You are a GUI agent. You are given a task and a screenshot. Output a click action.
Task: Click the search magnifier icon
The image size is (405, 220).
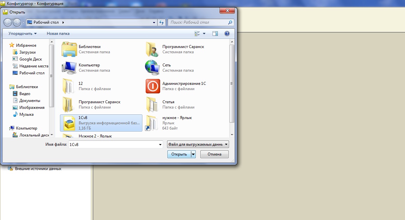point(230,22)
